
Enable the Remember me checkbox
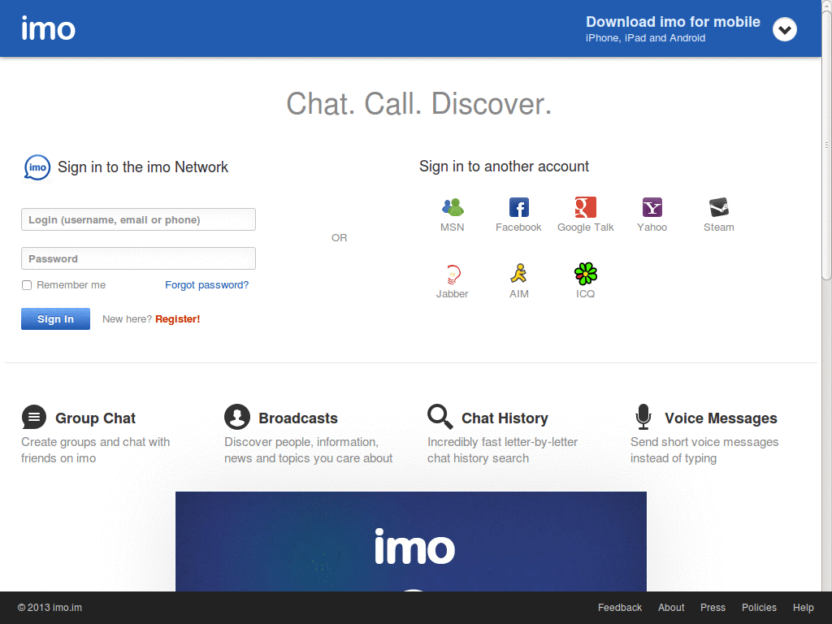click(x=27, y=285)
